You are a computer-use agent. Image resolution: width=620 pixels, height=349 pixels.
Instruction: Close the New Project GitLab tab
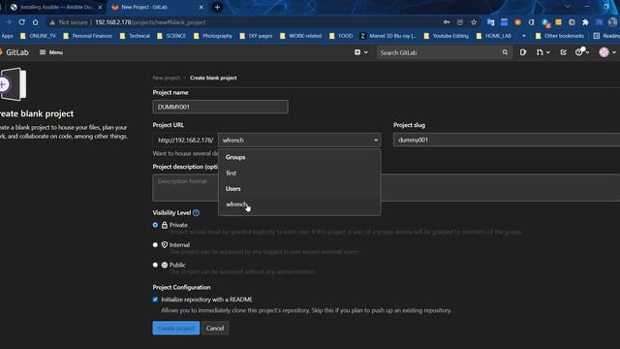pos(201,7)
